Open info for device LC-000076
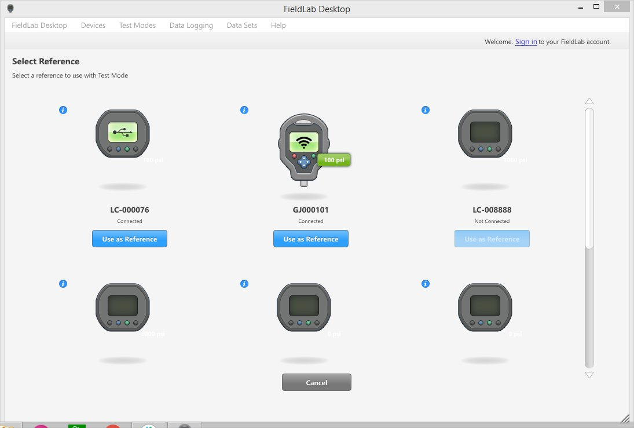This screenshot has width=634, height=428. pos(63,110)
